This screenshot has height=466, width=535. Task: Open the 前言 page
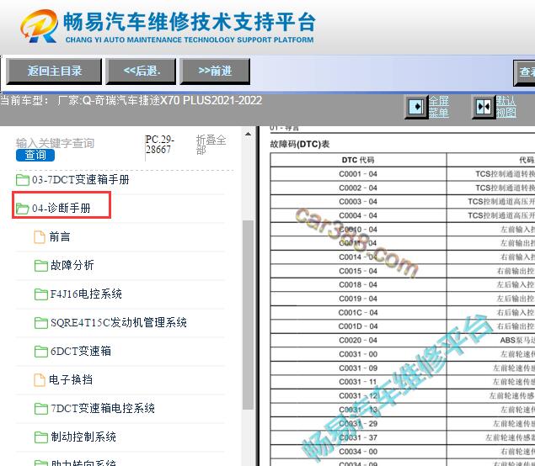(x=60, y=236)
